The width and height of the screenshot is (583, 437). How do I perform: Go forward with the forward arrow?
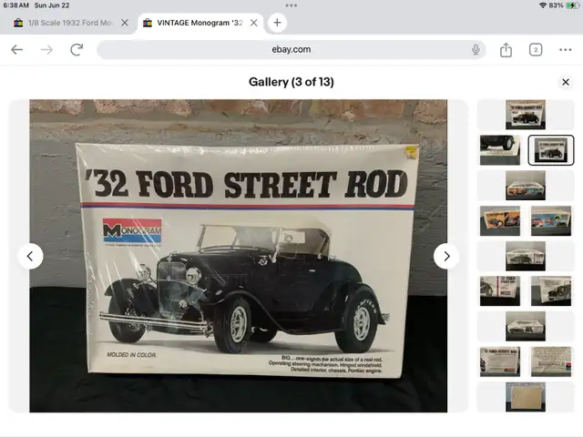click(46, 49)
